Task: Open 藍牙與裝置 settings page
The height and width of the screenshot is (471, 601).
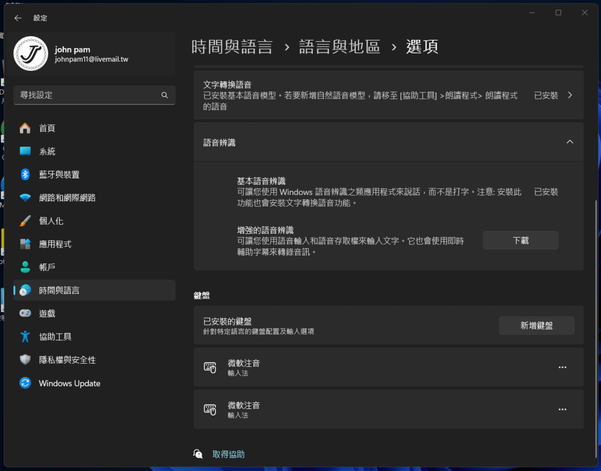Action: (94, 175)
